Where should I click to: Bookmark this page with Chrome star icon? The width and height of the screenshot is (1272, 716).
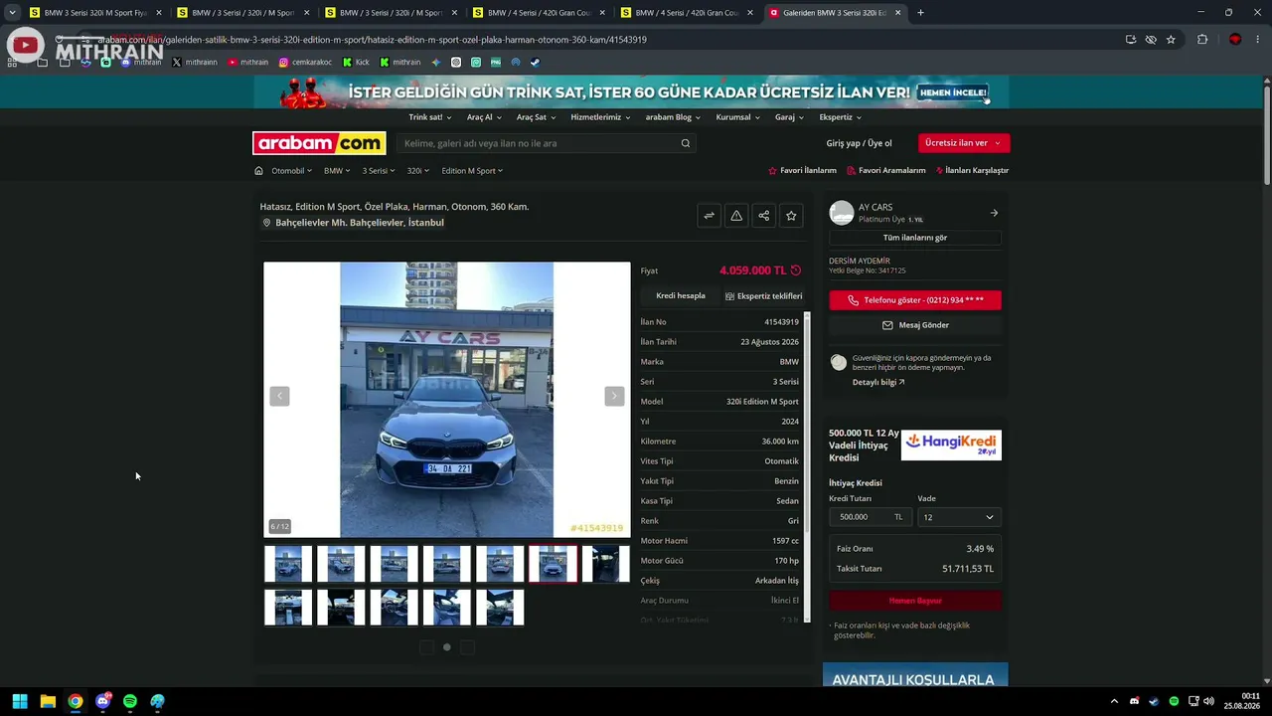click(1171, 40)
